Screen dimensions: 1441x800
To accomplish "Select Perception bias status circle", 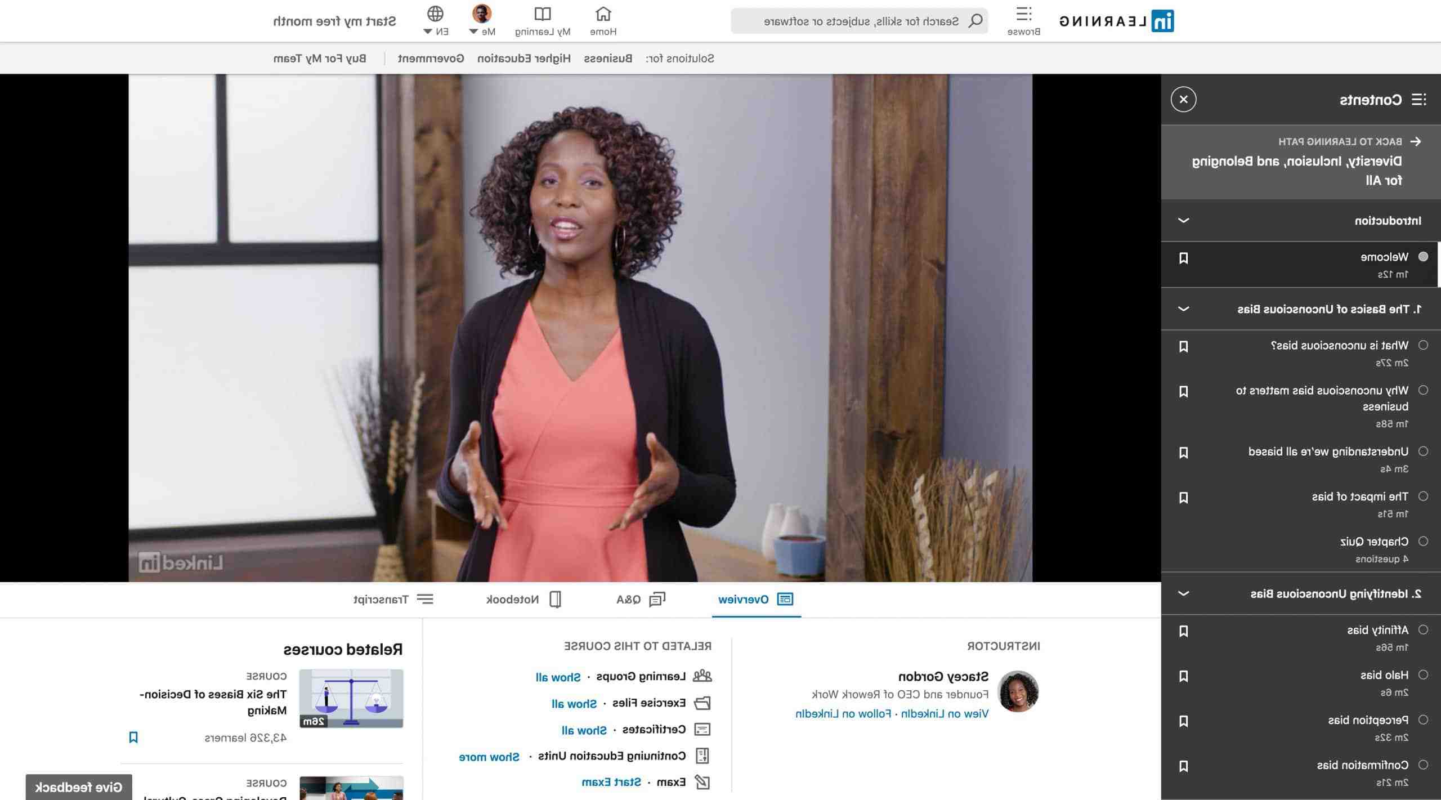I will click(1424, 719).
